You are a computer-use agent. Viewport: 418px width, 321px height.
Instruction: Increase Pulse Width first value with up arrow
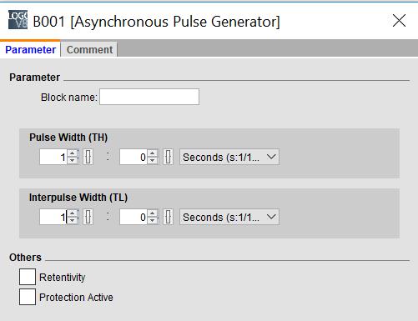73,153
